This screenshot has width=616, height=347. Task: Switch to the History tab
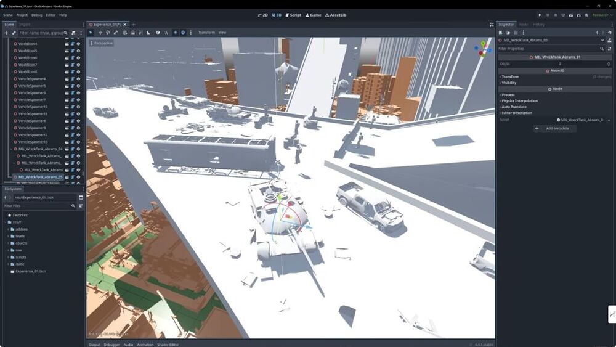[x=538, y=25]
